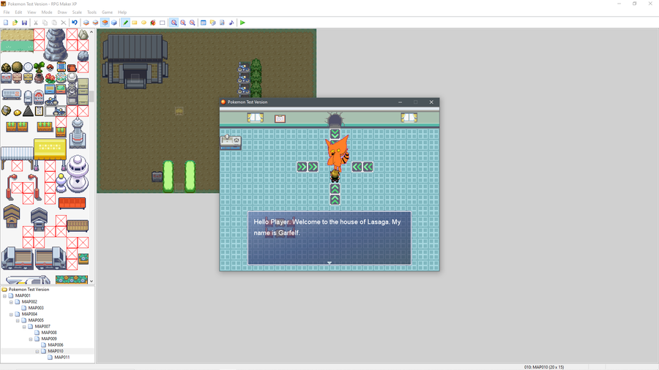Open the Mode menu
This screenshot has height=370, width=659.
pyautogui.click(x=47, y=12)
